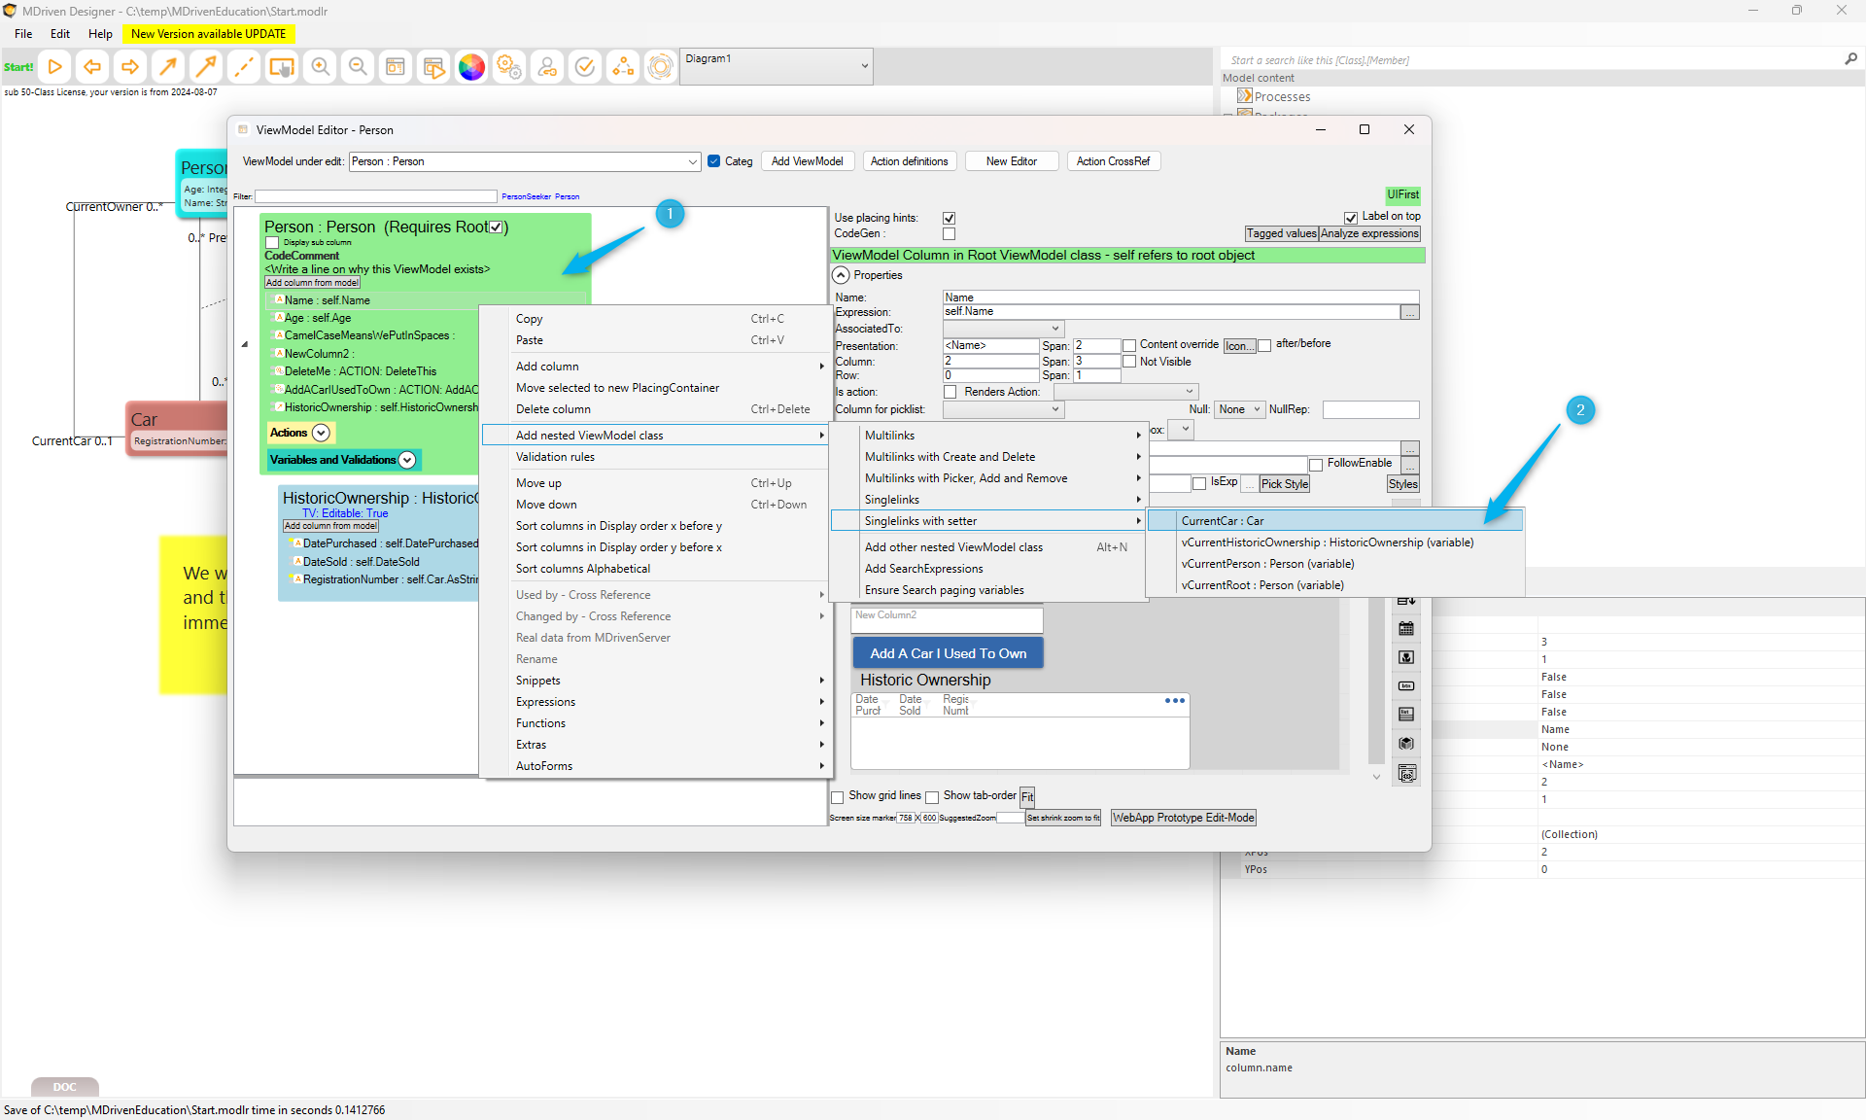Image resolution: width=1866 pixels, height=1120 pixels.
Task: Open the color wheel theme picker
Action: [x=471, y=66]
